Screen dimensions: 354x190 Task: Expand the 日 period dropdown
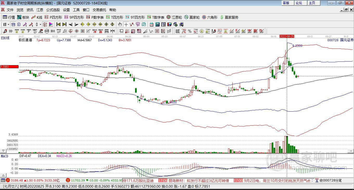click(8, 24)
